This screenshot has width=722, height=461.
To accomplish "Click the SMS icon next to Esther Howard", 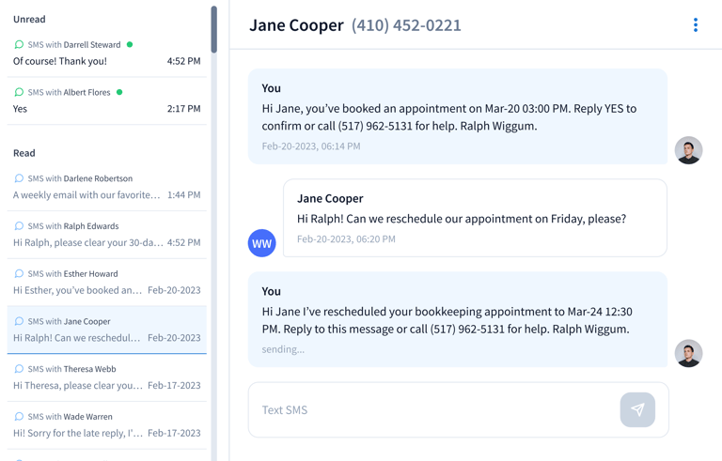I will coord(19,274).
